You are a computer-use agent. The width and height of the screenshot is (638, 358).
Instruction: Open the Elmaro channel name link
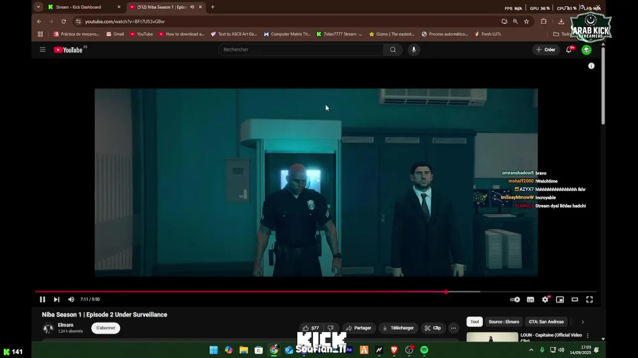pyautogui.click(x=66, y=325)
